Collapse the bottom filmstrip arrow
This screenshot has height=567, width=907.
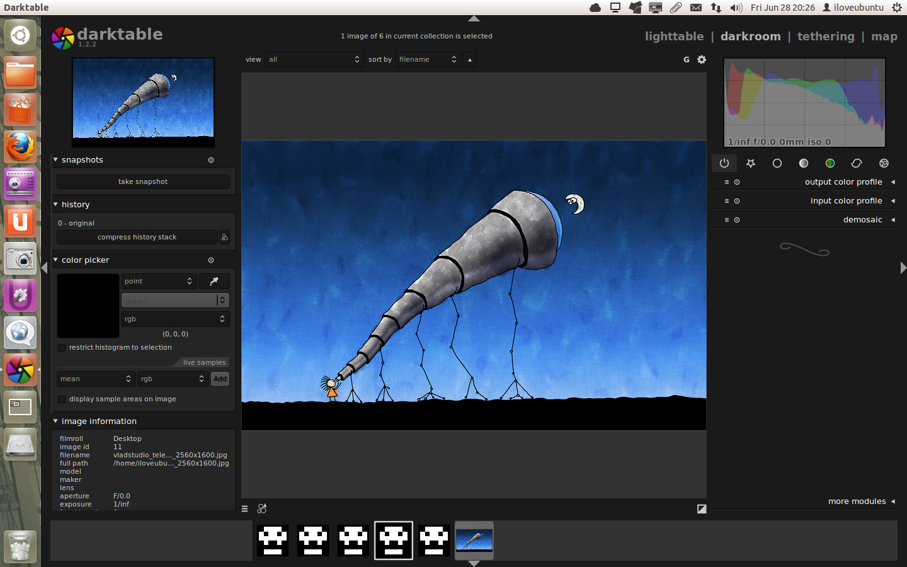[474, 563]
